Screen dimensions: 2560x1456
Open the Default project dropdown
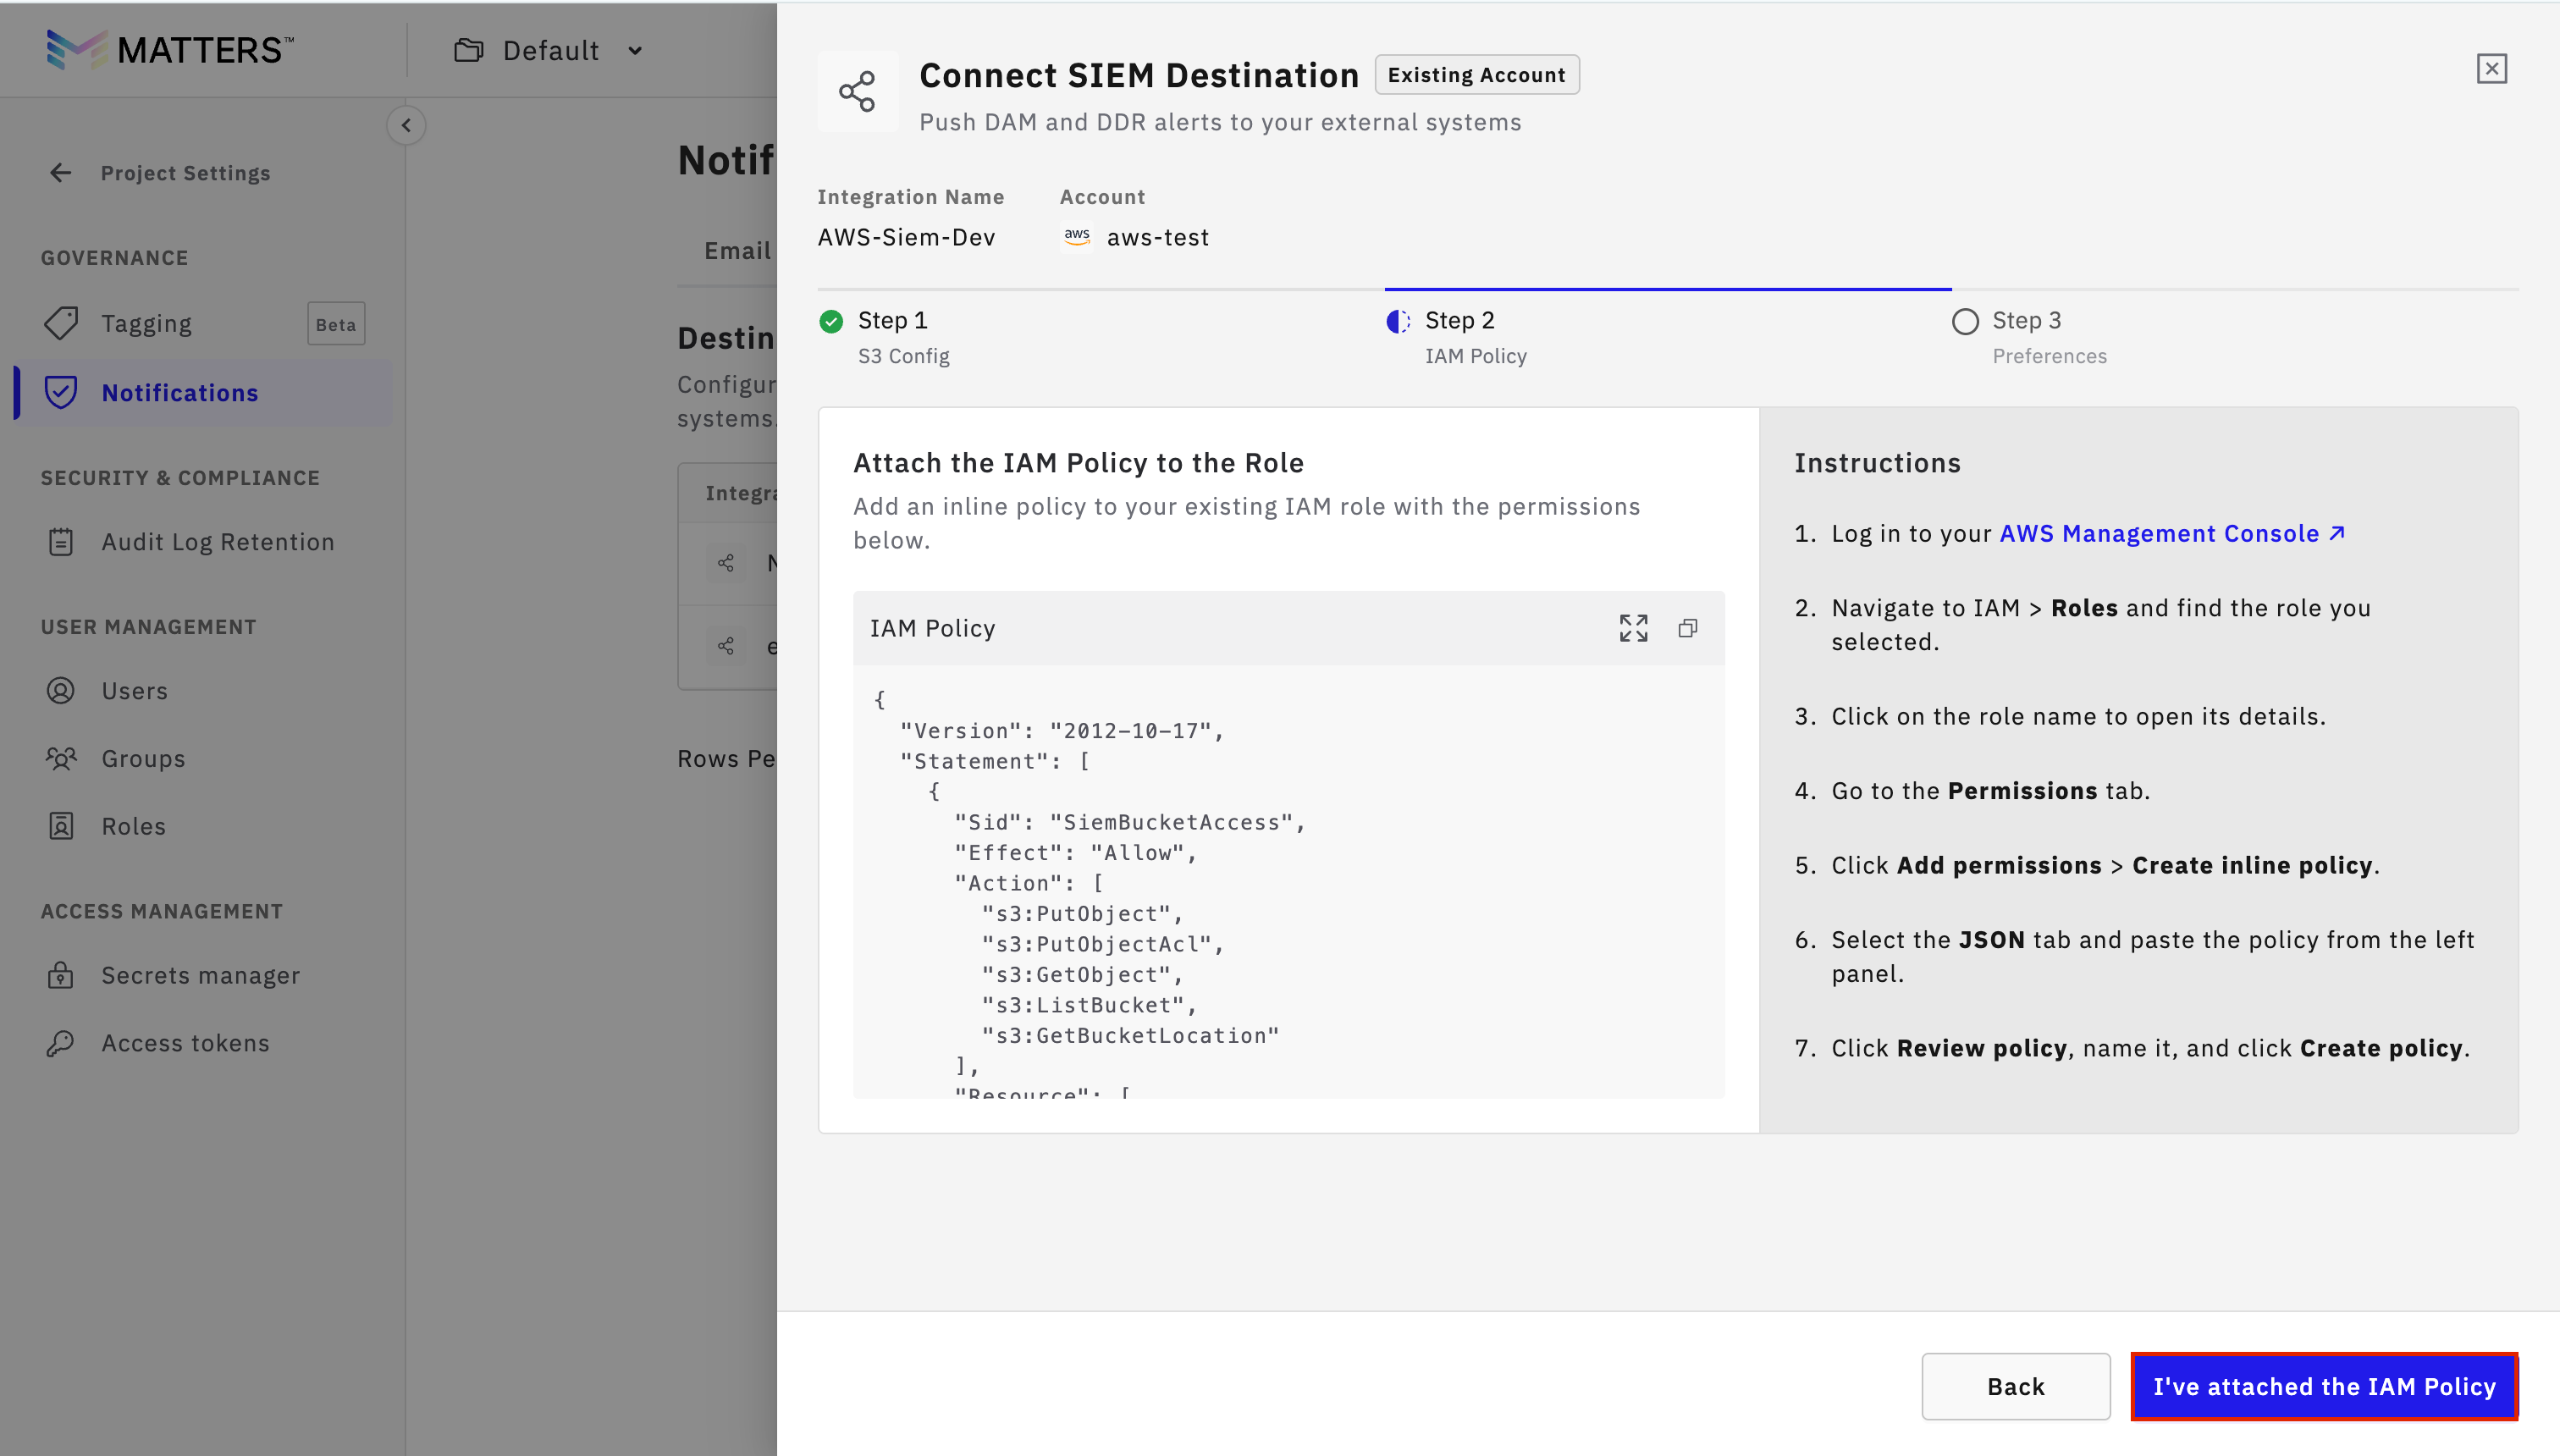pos(549,51)
